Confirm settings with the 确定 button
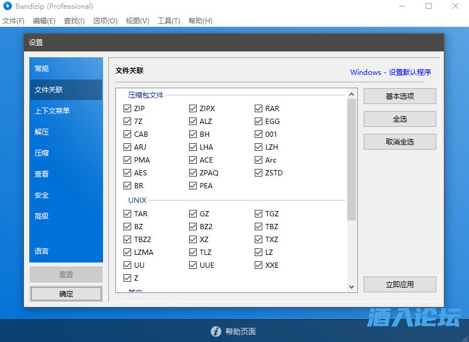Image resolution: width=469 pixels, height=342 pixels. (x=66, y=294)
